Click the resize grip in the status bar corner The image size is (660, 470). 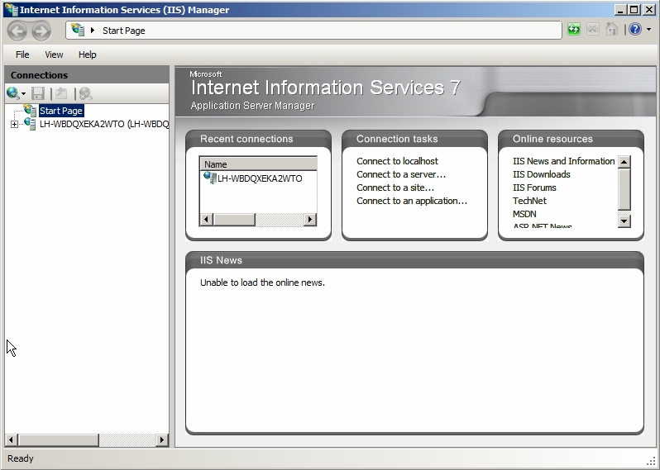point(651,462)
